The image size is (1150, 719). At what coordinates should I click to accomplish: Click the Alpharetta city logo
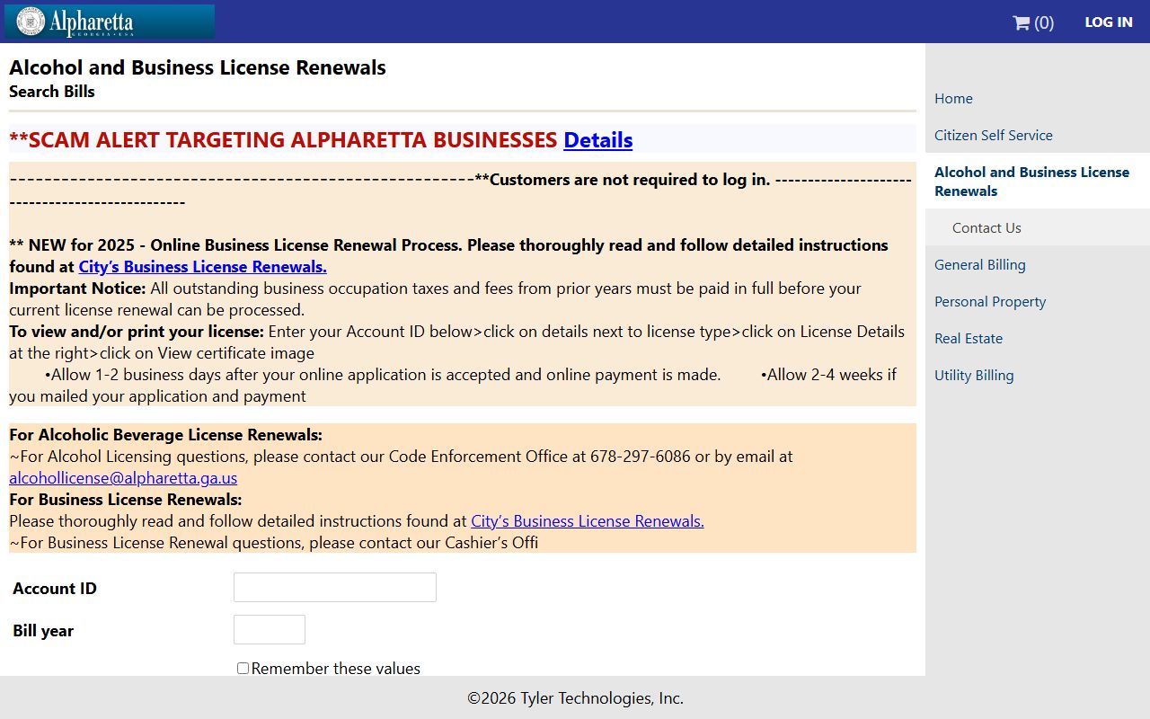[x=110, y=22]
